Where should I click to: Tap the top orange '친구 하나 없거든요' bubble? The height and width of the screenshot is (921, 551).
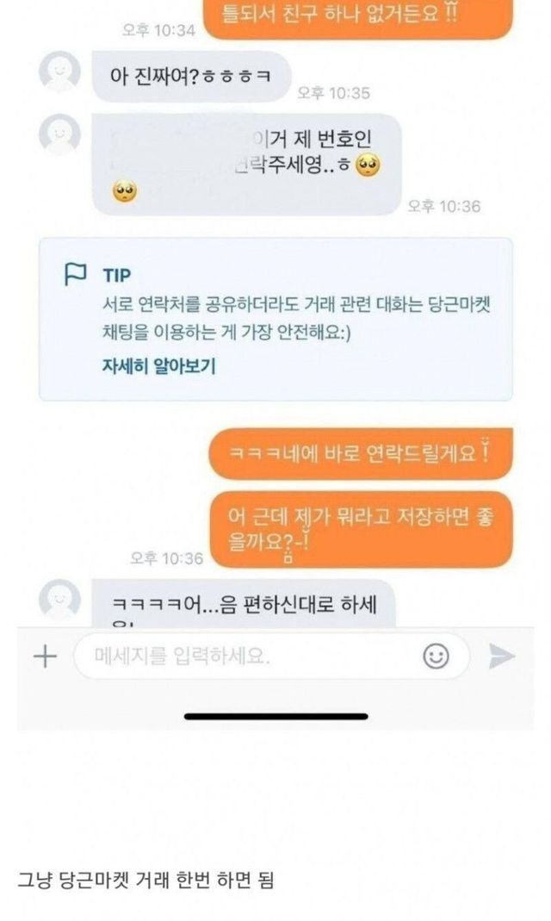(x=358, y=17)
